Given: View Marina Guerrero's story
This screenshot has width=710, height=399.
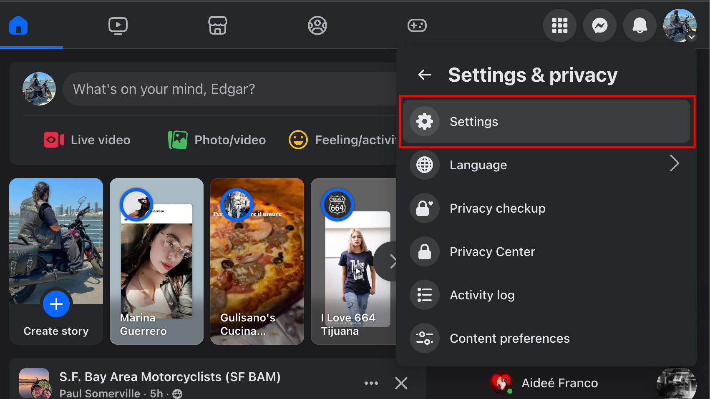Looking at the screenshot, I should point(156,261).
